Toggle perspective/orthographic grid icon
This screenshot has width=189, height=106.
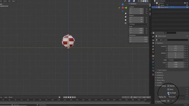(x=126, y=23)
